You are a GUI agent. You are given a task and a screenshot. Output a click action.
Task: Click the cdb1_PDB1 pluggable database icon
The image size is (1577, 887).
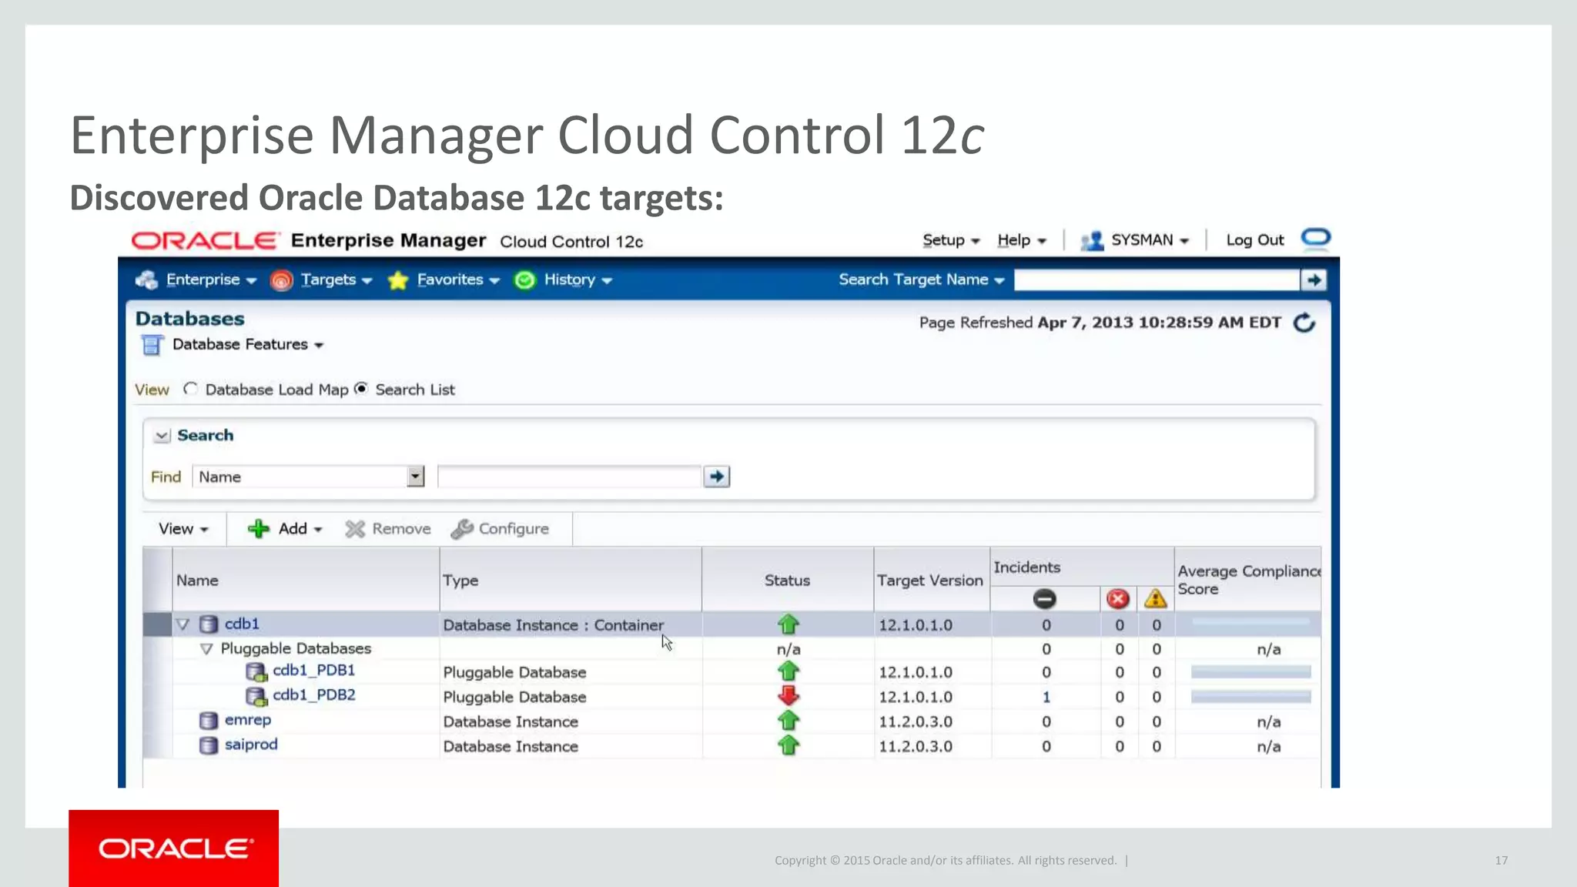(256, 672)
